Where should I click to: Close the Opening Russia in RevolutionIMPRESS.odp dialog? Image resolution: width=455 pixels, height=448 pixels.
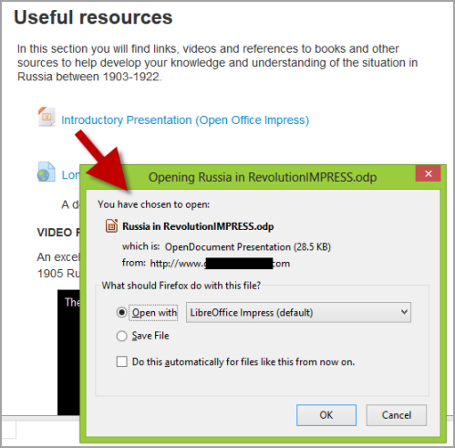(x=428, y=173)
